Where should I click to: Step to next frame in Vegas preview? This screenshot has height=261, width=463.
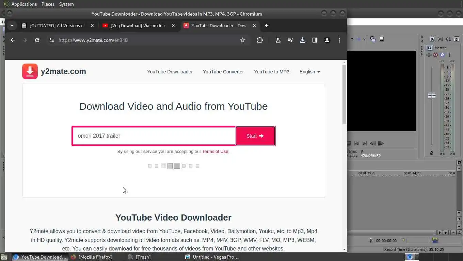(381, 143)
